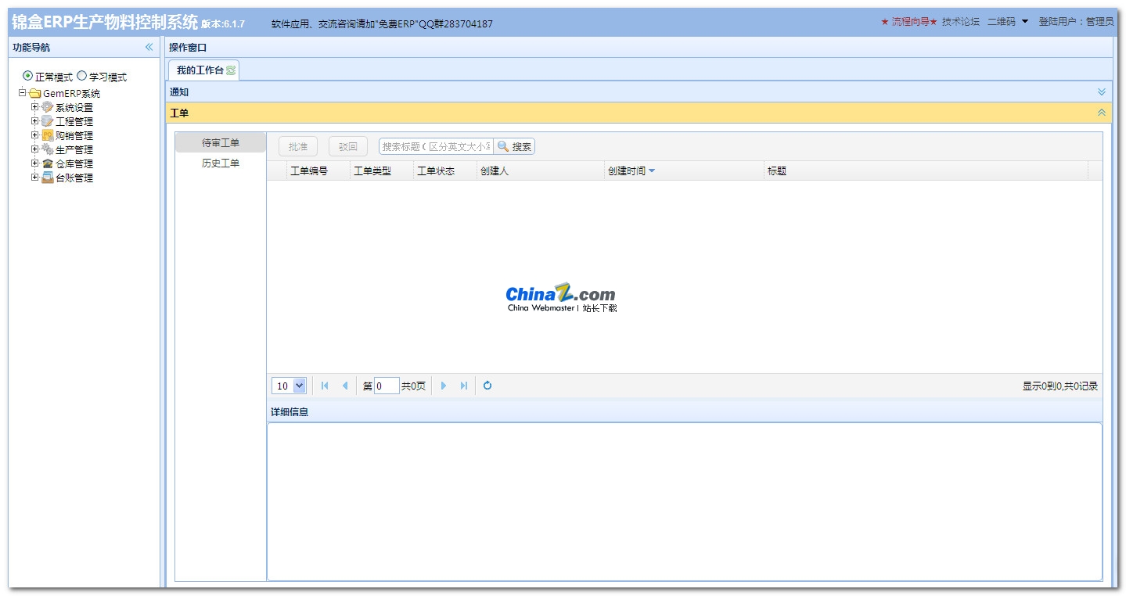Select 待审工单 side tab
The height and width of the screenshot is (596, 1126).
click(x=221, y=142)
